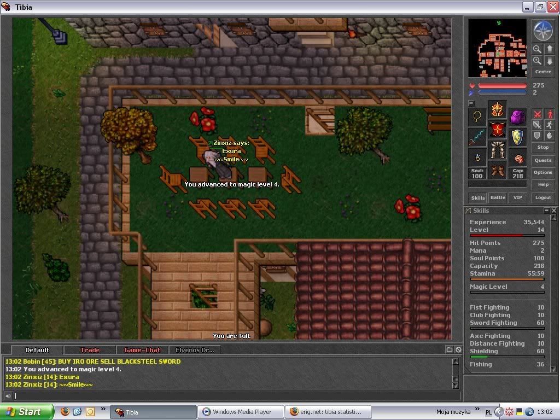Select the ring slot
Screen dimensions: 560x420
coord(477,157)
